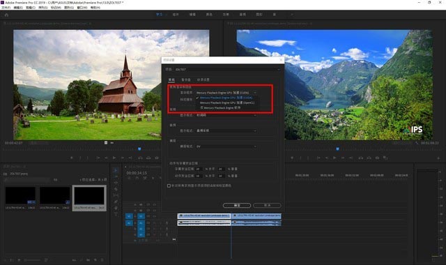Select the Track Select Forward tool

(116, 176)
